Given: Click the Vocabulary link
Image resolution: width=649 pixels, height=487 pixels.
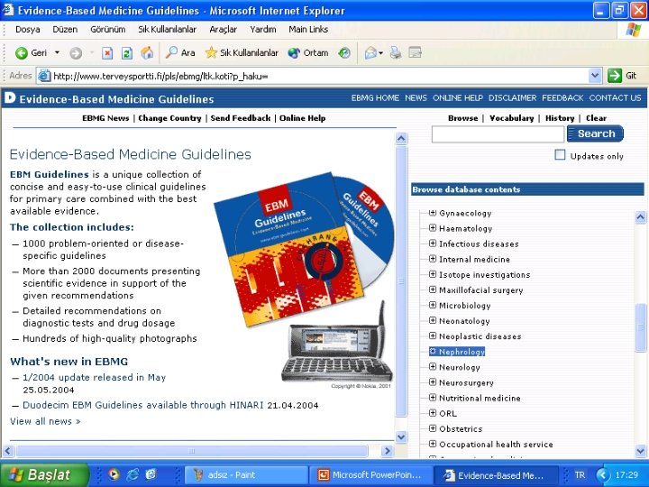Looking at the screenshot, I should click(x=512, y=118).
